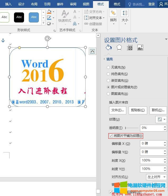Image resolution: width=168 pixels, height=196 pixels.
Task: Open the Effects pentagon icon tab
Action: 119,48
